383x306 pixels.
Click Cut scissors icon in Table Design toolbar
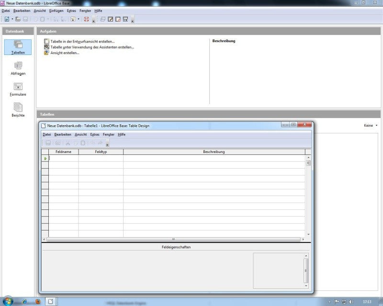pos(68,143)
